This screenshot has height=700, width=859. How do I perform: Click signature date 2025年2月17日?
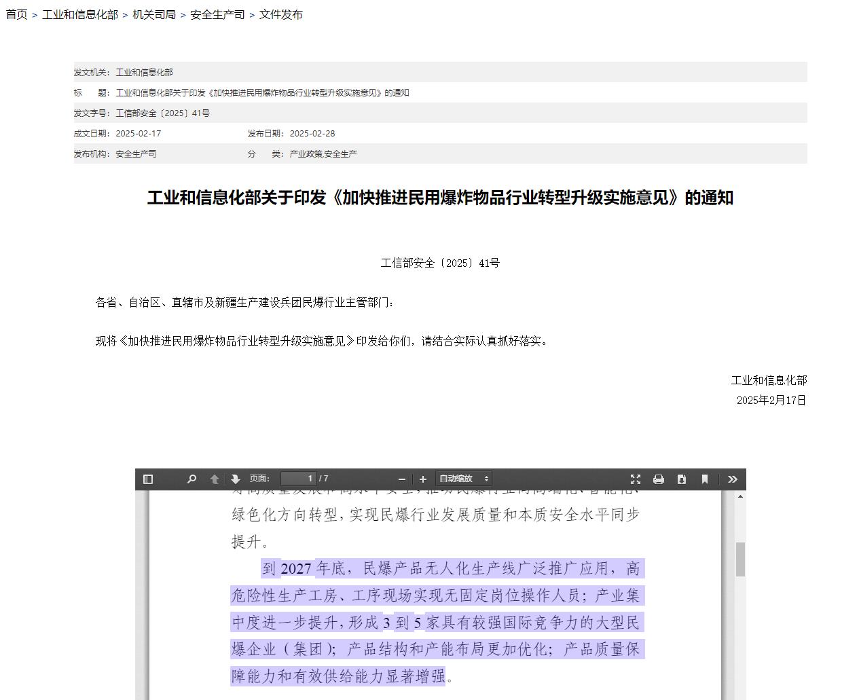(771, 401)
